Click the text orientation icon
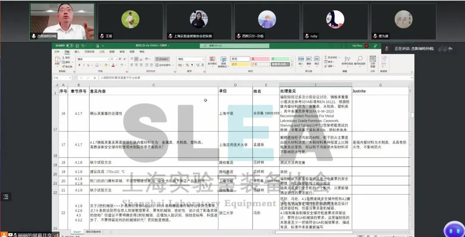The width and height of the screenshot is (465, 237). [x=146, y=59]
